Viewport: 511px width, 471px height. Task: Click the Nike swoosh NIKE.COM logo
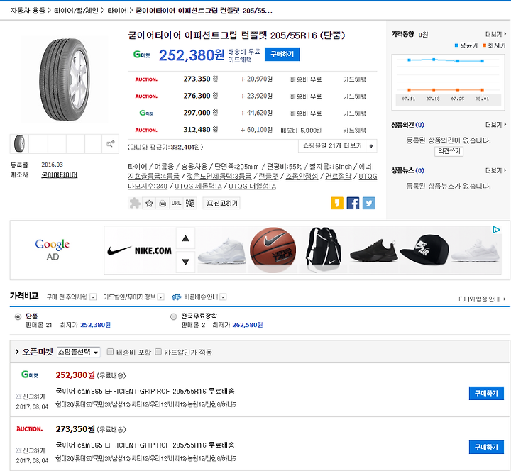(140, 250)
